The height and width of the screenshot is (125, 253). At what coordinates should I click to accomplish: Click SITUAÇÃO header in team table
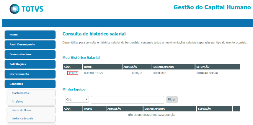pos(215,109)
